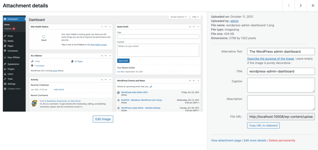This screenshot has height=150, width=318.
Task: Open the admin uploader link
Action: tap(234, 21)
